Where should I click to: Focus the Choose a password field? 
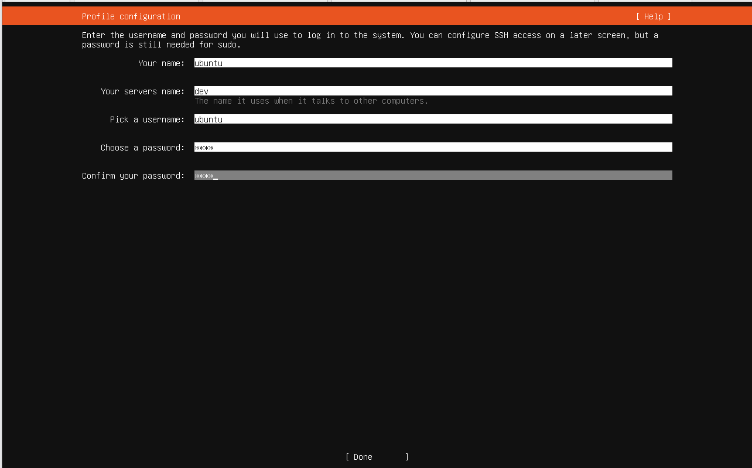click(433, 147)
